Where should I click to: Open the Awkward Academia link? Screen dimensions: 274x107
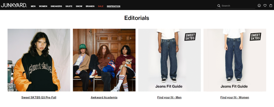click(x=104, y=97)
